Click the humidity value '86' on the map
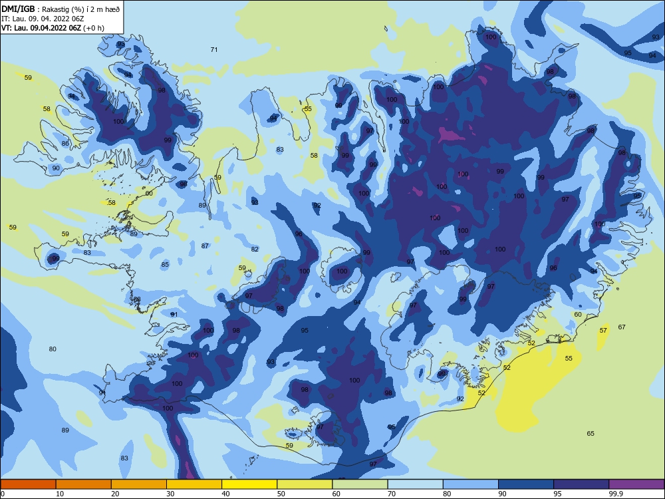The height and width of the screenshot is (499, 665). (65, 144)
